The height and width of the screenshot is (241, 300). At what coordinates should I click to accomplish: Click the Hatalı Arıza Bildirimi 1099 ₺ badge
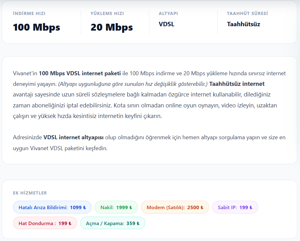click(x=52, y=207)
